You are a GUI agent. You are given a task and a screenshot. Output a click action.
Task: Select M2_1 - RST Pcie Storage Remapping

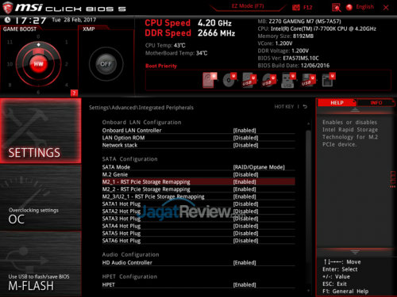(x=198, y=182)
